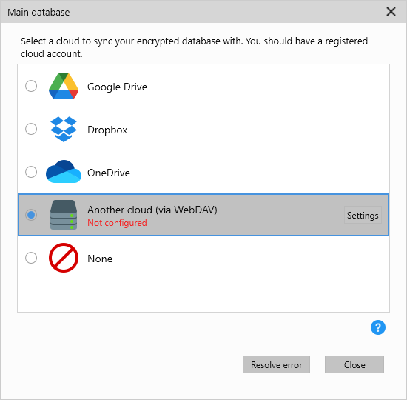Click the OneDrive text label
Viewport: 407px width, 400px height.
109,173
